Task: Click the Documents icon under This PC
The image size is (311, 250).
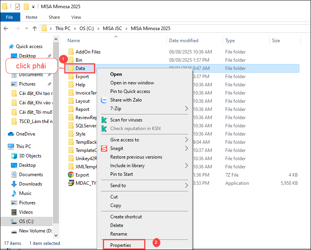Action: (14, 175)
